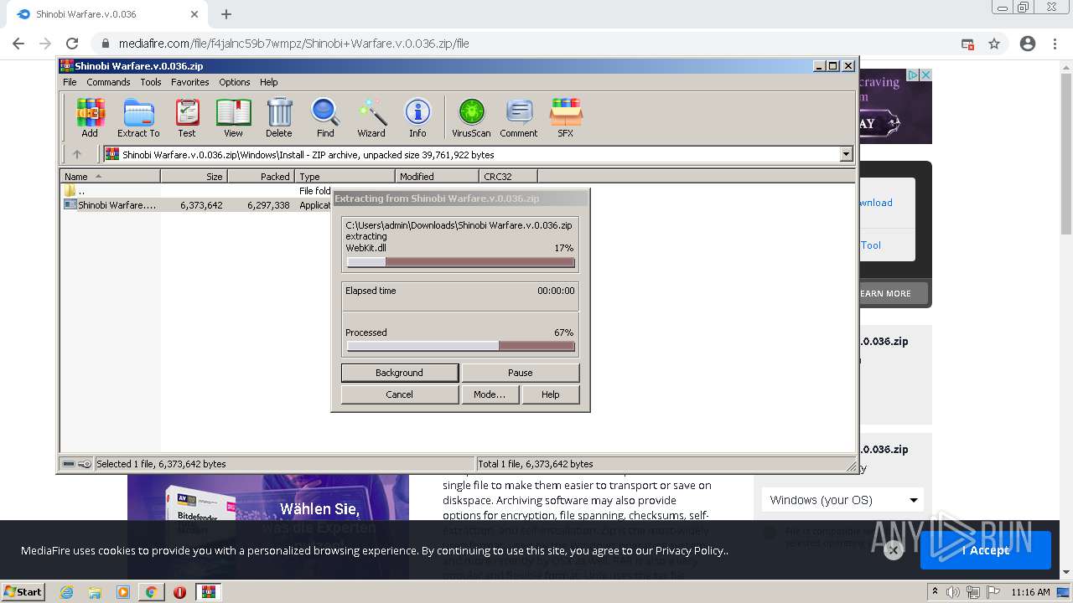The height and width of the screenshot is (603, 1073).
Task: Click the drive icon in status bar
Action: coord(69,463)
